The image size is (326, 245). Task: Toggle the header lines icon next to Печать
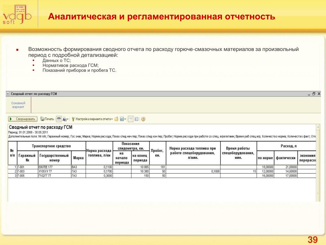(x=59, y=119)
